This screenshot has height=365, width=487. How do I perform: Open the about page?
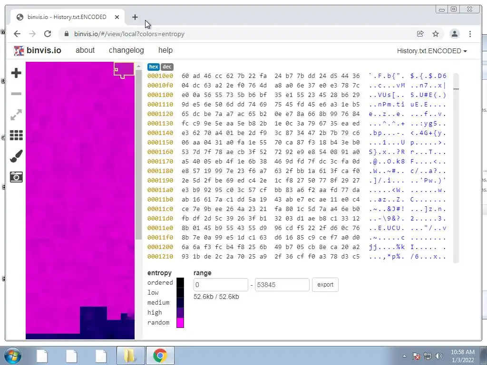(85, 50)
